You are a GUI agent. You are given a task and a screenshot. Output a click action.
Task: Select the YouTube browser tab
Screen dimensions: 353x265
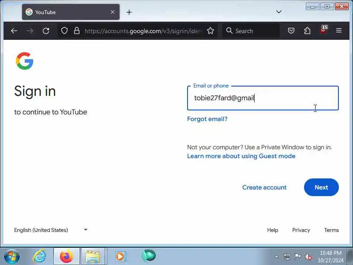click(71, 12)
